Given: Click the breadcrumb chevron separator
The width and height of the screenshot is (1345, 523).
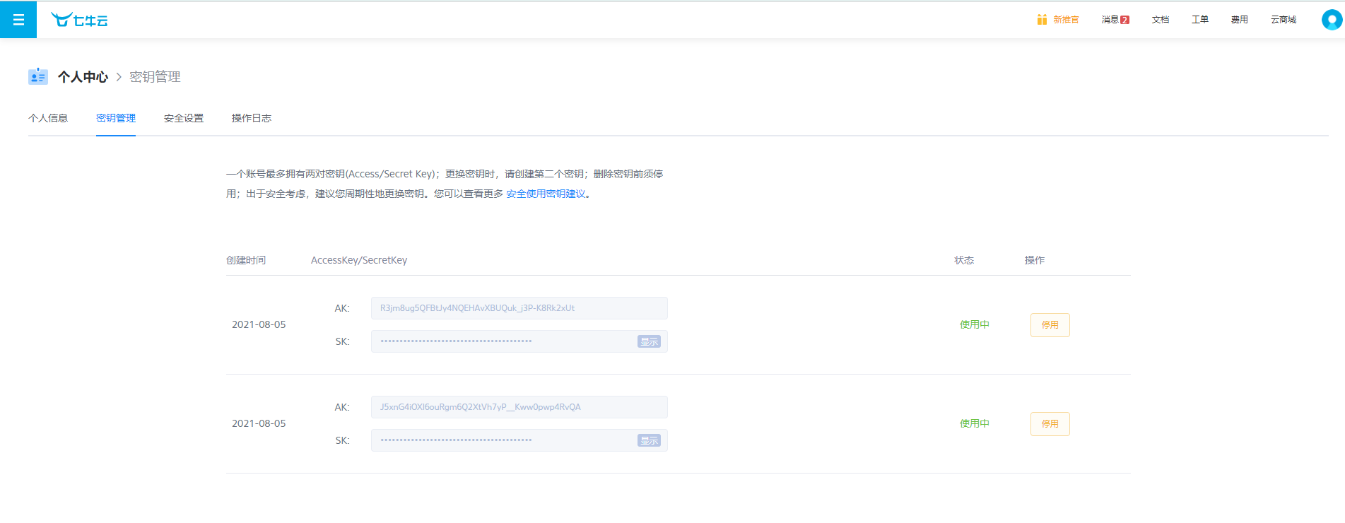Looking at the screenshot, I should [119, 76].
